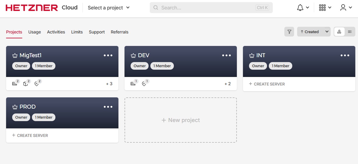Viewport: 358px width, 164px height.
Task: Click the crown icon beside PROD
Action: tap(15, 107)
